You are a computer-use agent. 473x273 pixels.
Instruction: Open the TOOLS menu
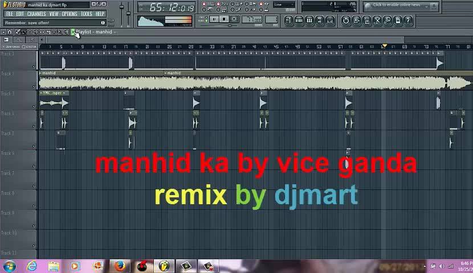pos(86,14)
